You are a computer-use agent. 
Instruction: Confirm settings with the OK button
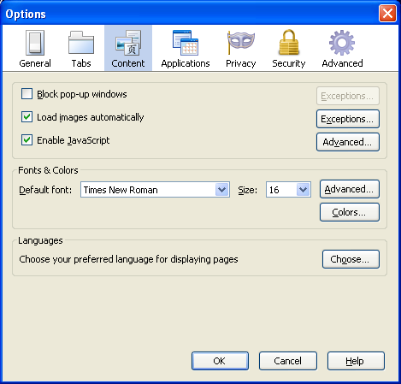[x=220, y=361]
